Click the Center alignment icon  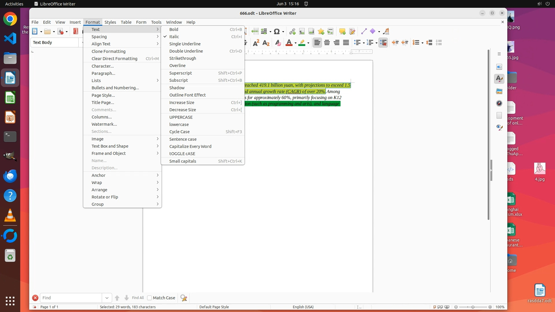tap(327, 43)
